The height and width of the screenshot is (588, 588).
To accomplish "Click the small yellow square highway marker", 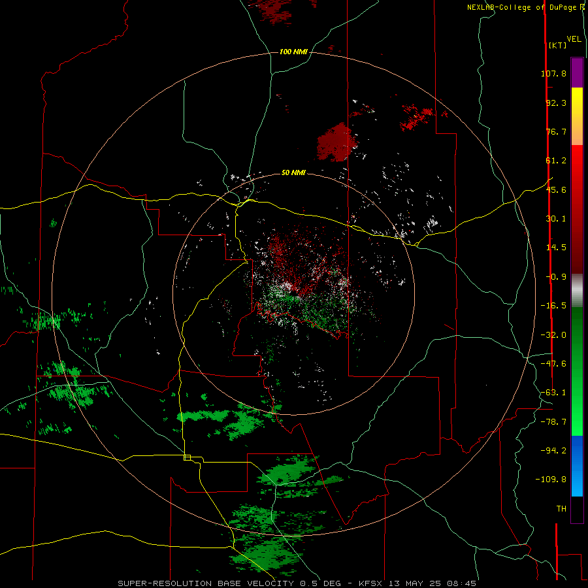I will pos(187,457).
